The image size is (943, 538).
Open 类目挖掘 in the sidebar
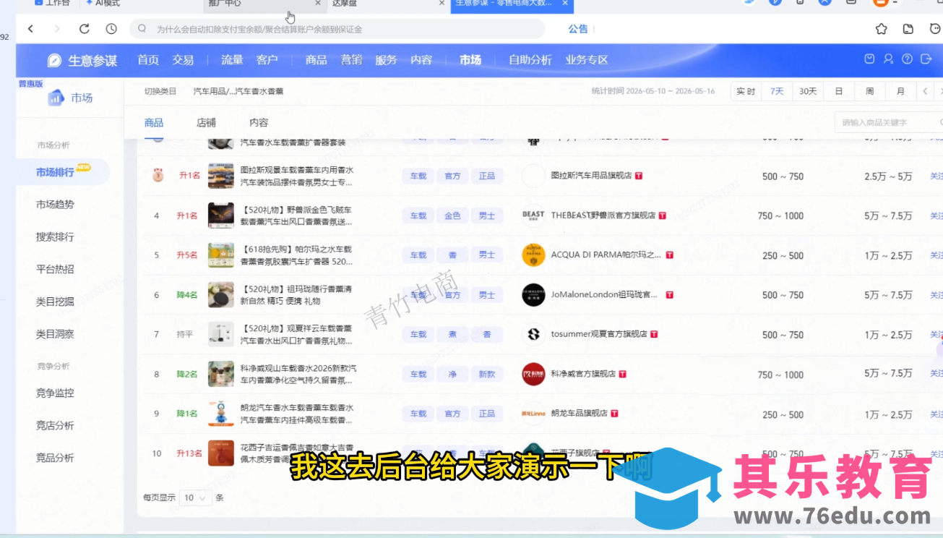tap(55, 302)
